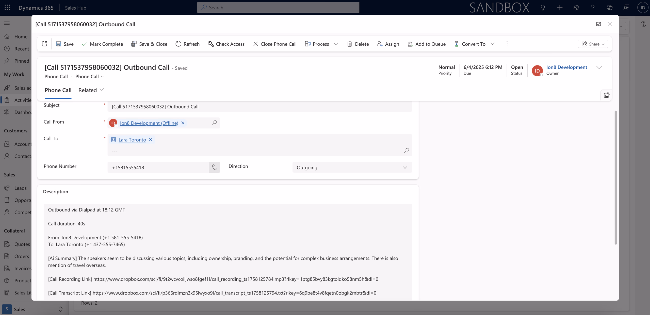This screenshot has height=315, width=650.
Task: Open the Process dropdown chevron
Action: coord(336,44)
